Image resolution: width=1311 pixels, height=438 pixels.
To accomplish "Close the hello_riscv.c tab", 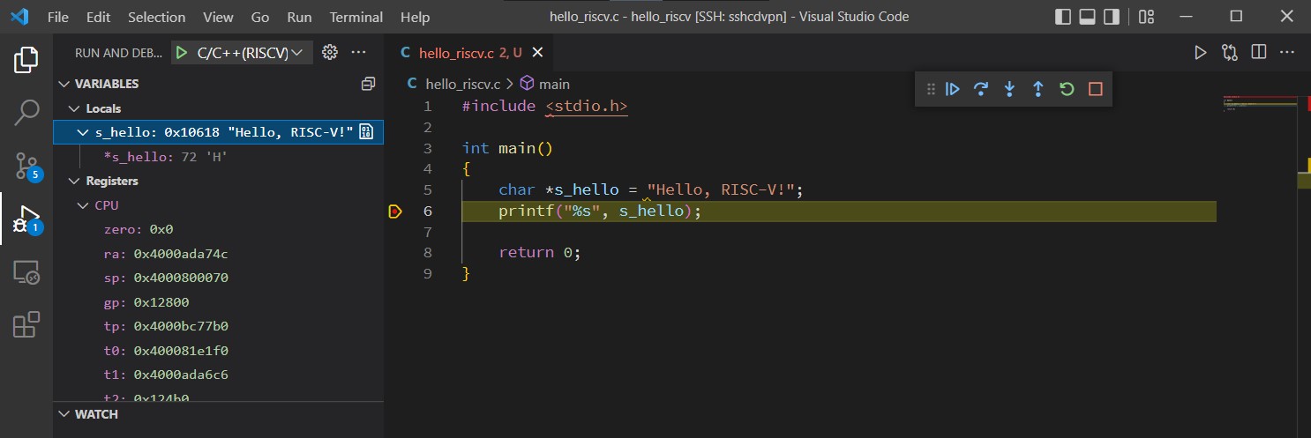I will (537, 53).
